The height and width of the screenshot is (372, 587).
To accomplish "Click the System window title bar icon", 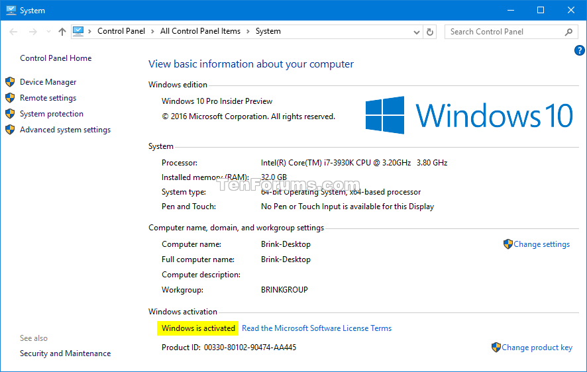I will click(x=11, y=11).
